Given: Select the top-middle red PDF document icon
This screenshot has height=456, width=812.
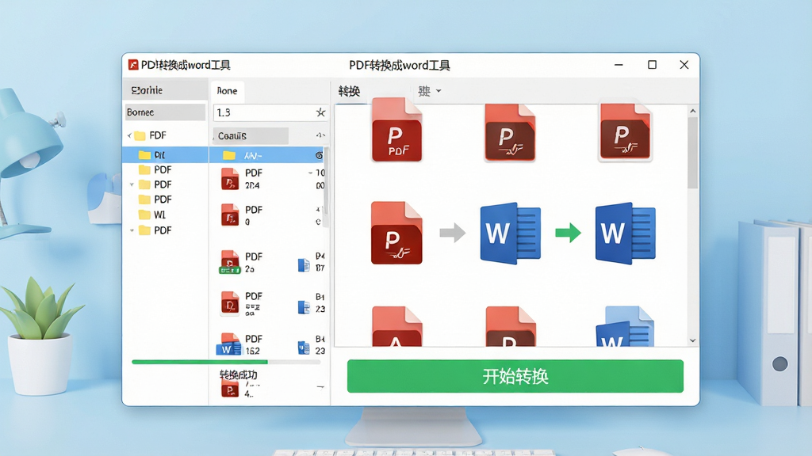Looking at the screenshot, I should (510, 132).
